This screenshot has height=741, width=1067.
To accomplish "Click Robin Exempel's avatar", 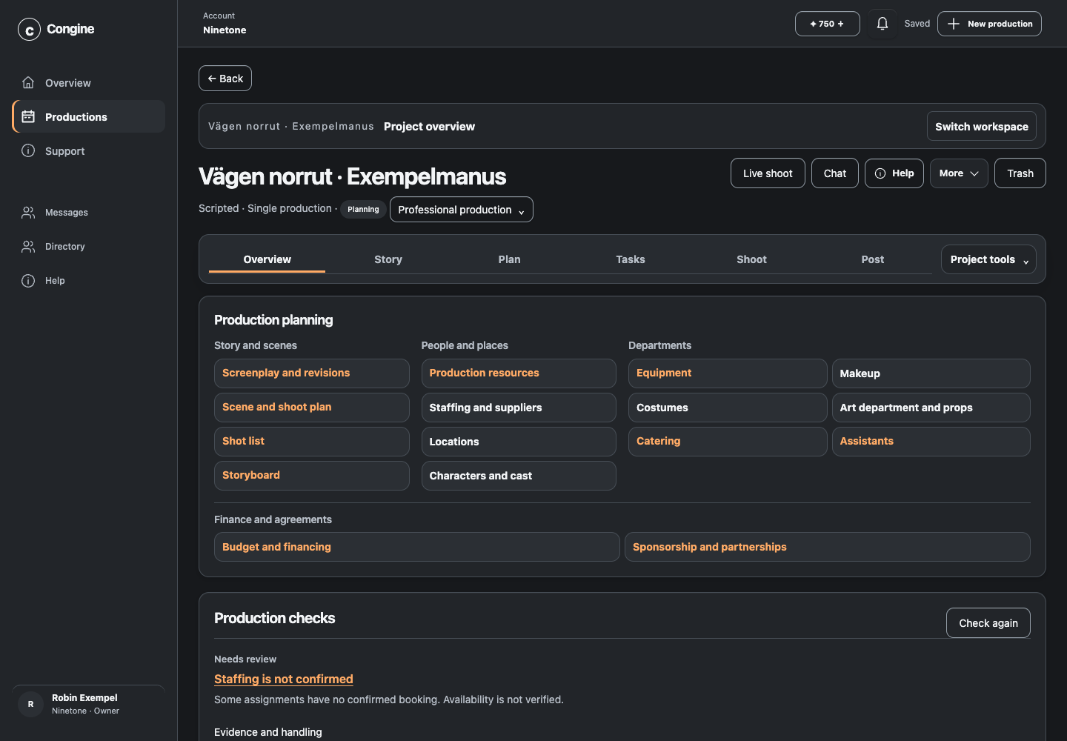I will pyautogui.click(x=30, y=704).
